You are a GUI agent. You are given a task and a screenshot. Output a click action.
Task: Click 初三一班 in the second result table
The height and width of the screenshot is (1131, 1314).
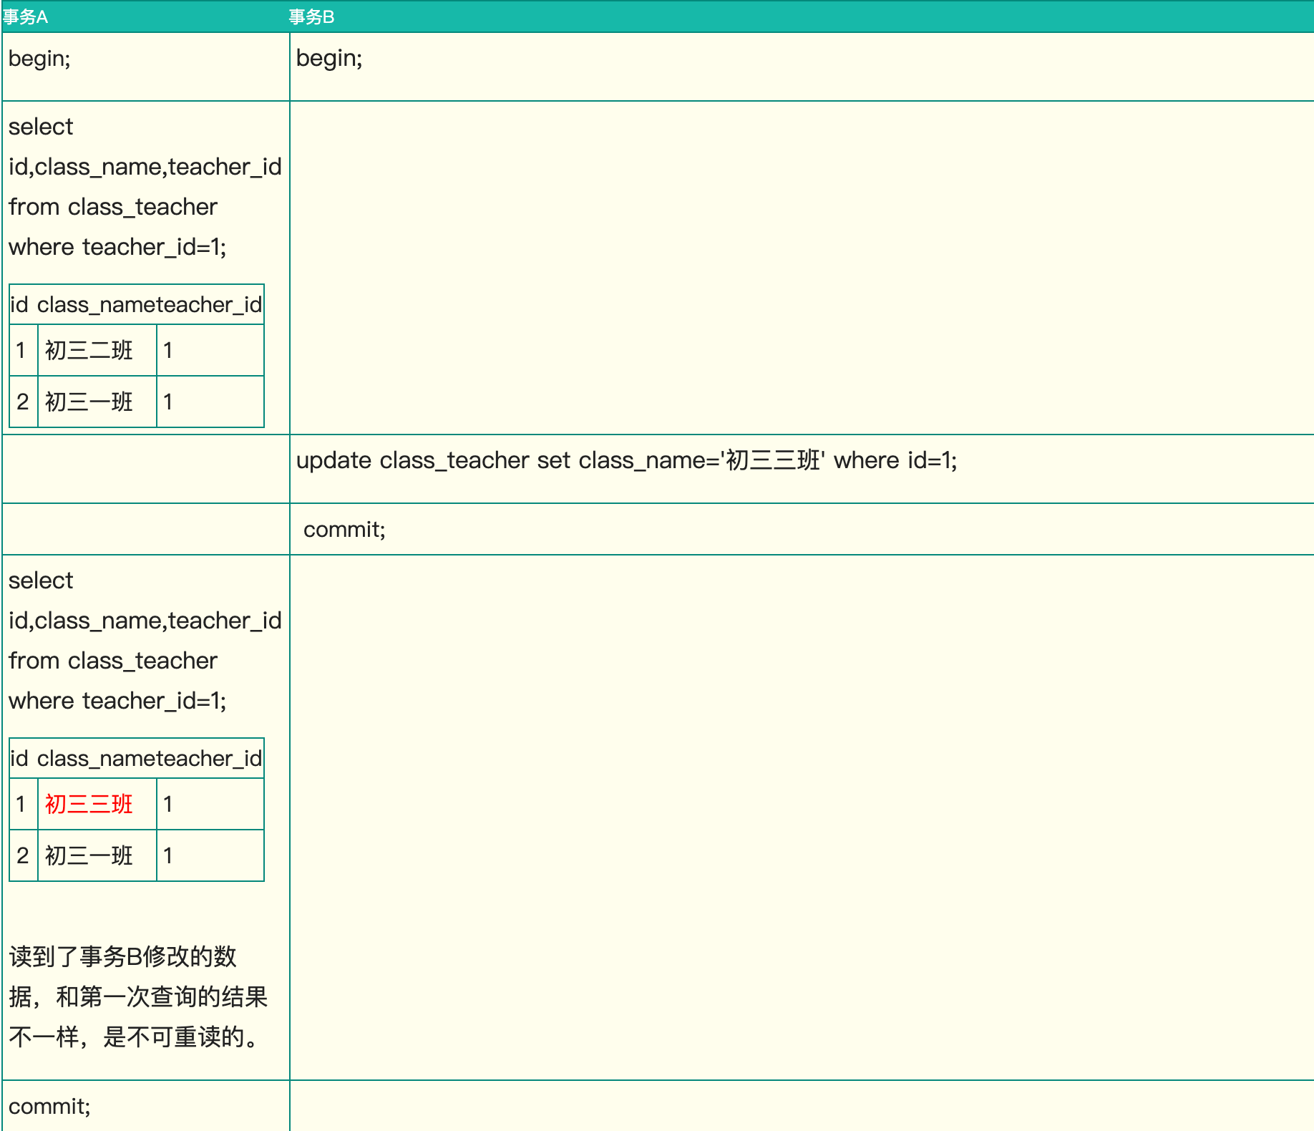[x=89, y=856]
